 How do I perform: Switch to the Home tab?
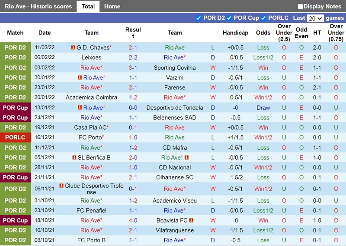coord(112,6)
